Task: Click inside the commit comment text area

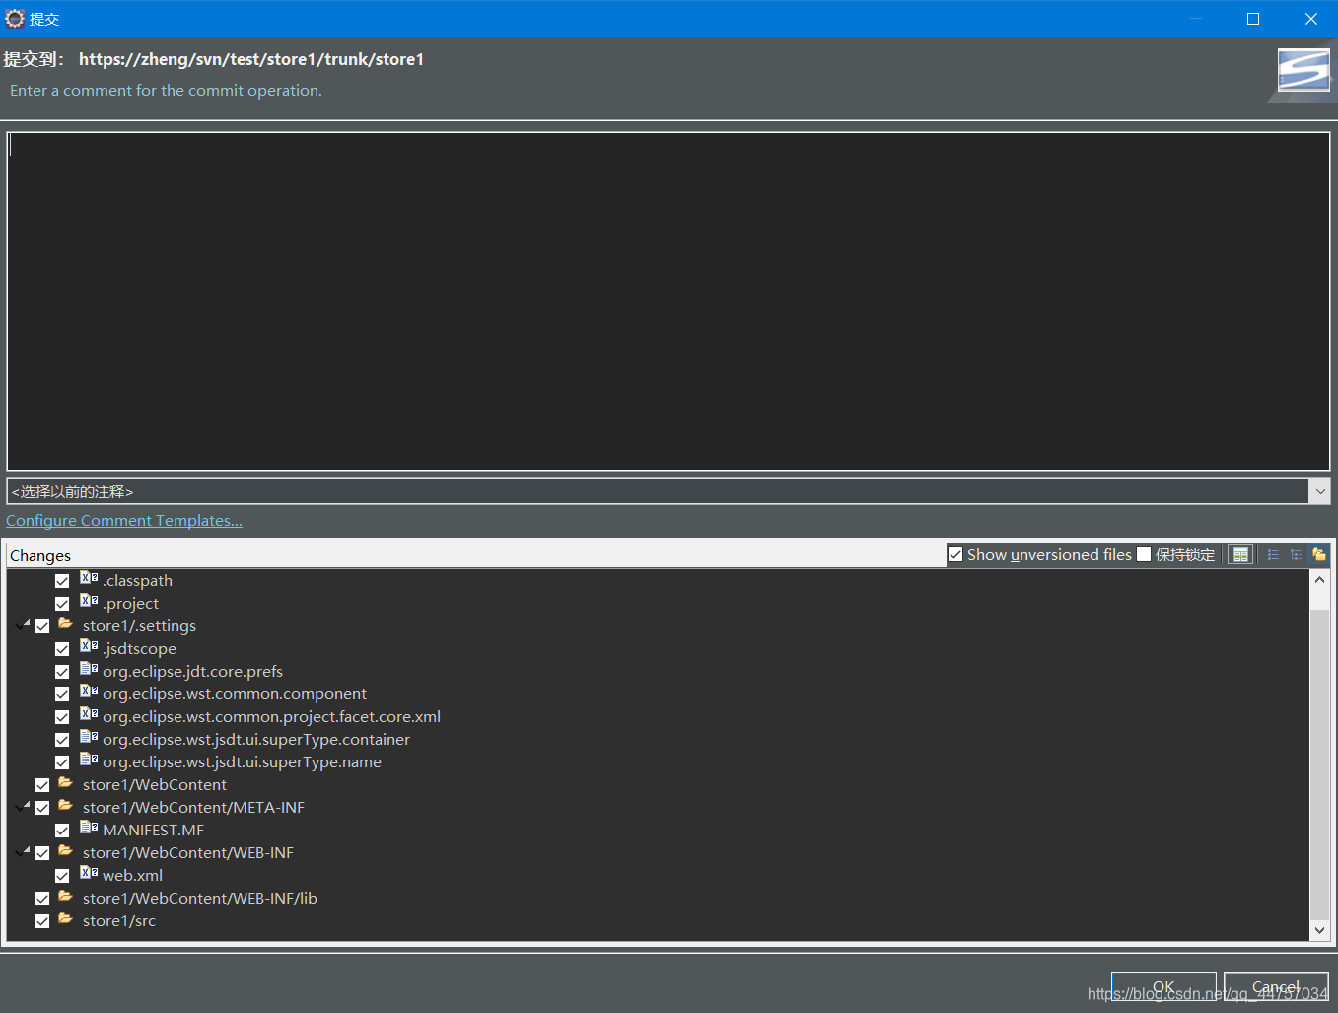Action: click(669, 301)
